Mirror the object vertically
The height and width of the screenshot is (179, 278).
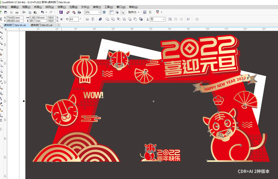[93, 19]
